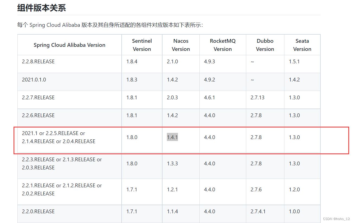Viewport: 354px width, 223px height.
Task: Select the Dubbo ~ cell in 2021.0.1.0 row
Action: [265, 82]
